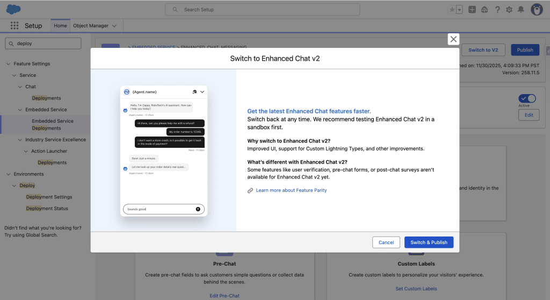Open the Global Actions plus icon
The width and height of the screenshot is (550, 300).
coord(472,10)
